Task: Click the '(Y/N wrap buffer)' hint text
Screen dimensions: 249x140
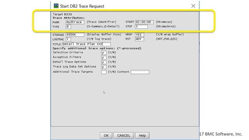Action: 170,34
